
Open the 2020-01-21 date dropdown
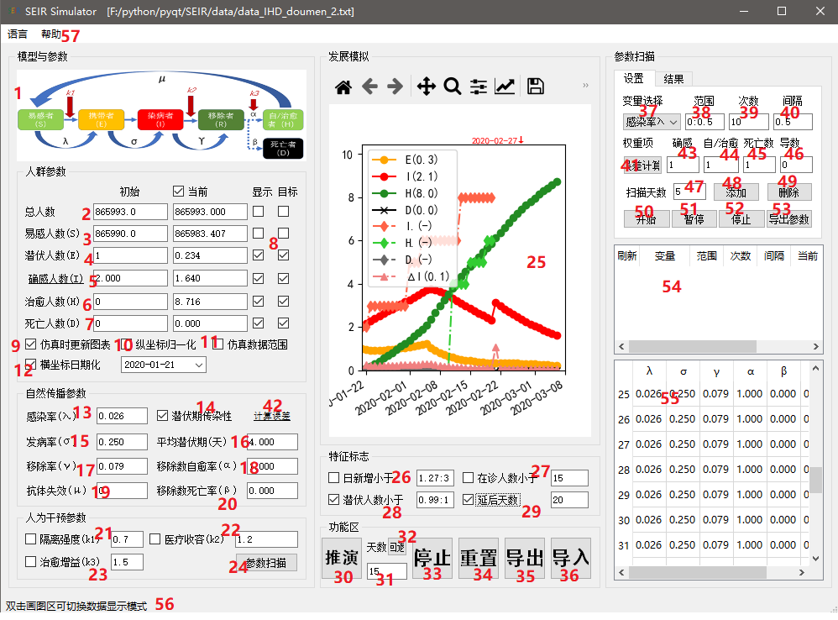coord(163,364)
